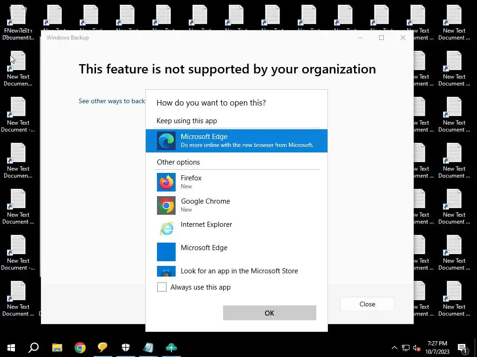Select Microsoft Edge with blank blue icon
Screen dimensions: 477x357
236,251
